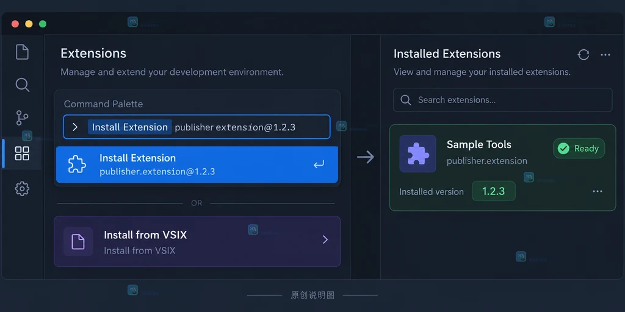
Task: Open the Source Control branch icon
Action: coord(22,118)
